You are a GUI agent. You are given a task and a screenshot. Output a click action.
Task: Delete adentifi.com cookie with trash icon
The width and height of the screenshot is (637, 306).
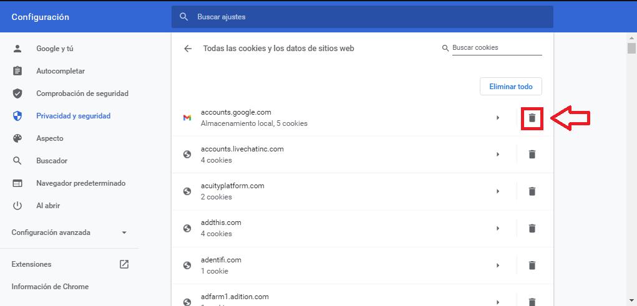pos(532,265)
